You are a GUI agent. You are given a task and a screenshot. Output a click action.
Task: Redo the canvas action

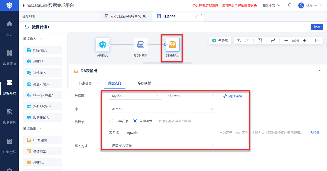247,40
